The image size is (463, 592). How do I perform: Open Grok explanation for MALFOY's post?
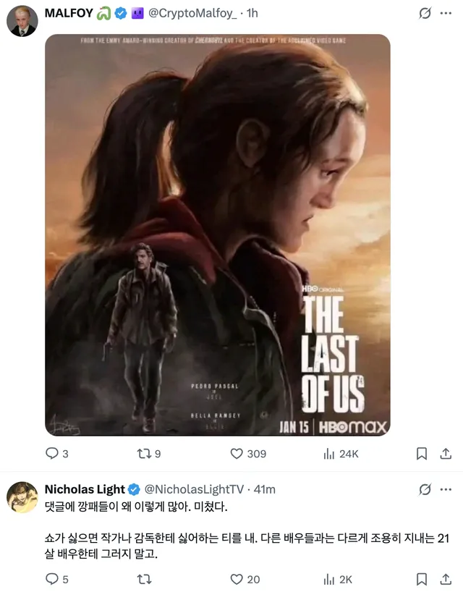pyautogui.click(x=425, y=14)
